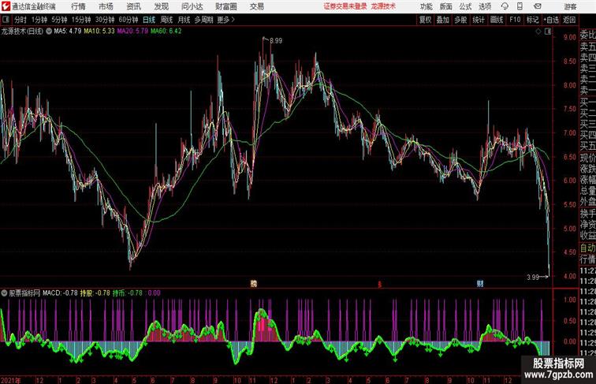Open the 公式 menu

coord(465,6)
